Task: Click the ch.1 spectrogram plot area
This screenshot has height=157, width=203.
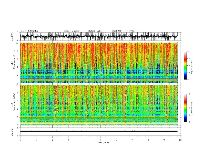Action: [x=99, y=63]
